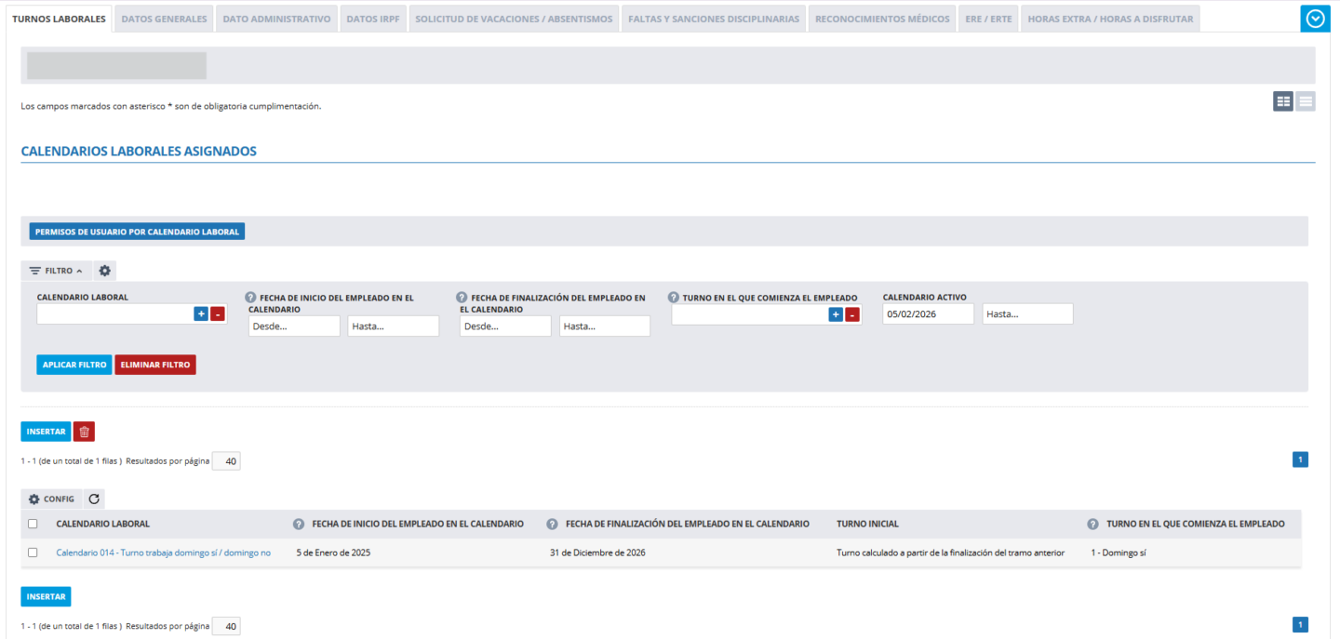1340x639 pixels.
Task: Open Calendario 014 turno domingo link
Action: 163,552
